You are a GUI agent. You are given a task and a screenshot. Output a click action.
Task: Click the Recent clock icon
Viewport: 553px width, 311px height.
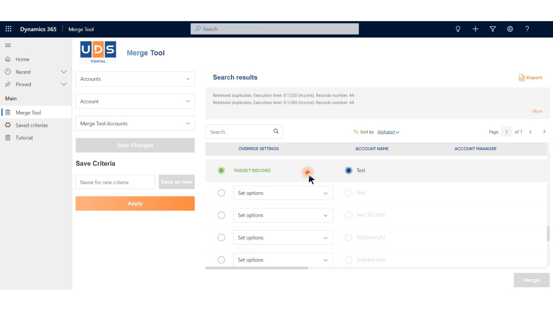(x=8, y=72)
